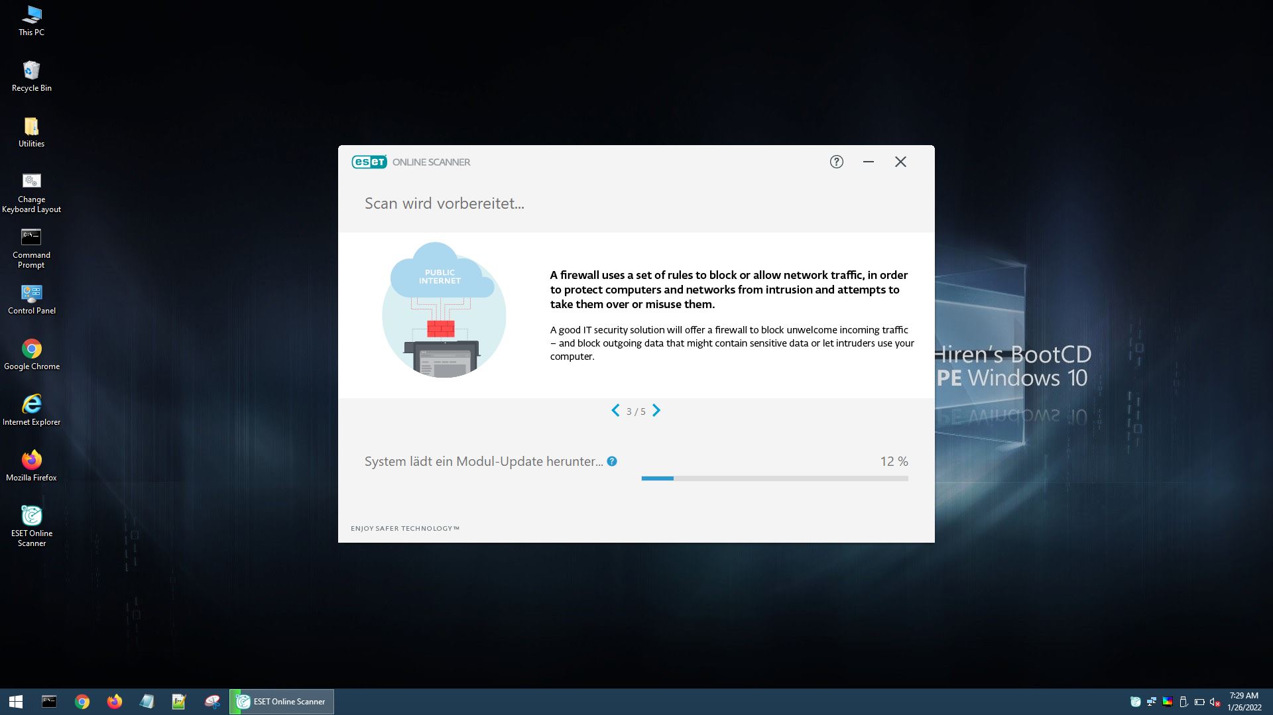Click the muted volume tray icon
Viewport: 1273px width, 715px height.
(1215, 702)
